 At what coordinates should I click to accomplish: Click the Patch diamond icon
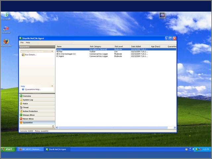click(x=21, y=104)
